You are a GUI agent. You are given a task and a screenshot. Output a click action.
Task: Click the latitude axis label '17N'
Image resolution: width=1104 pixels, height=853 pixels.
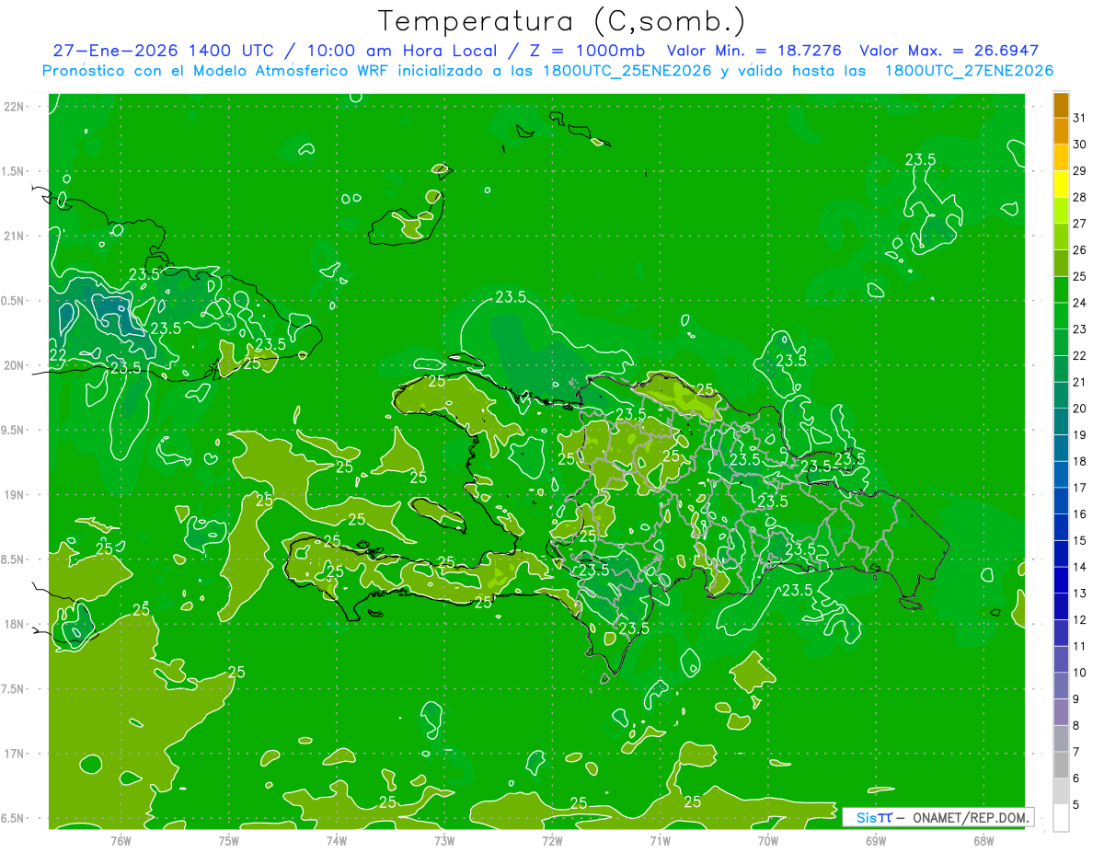pyautogui.click(x=13, y=754)
